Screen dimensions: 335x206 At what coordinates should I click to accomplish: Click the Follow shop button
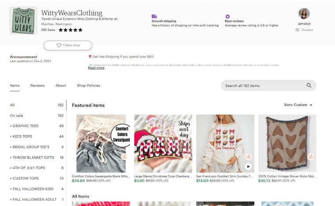(68, 45)
